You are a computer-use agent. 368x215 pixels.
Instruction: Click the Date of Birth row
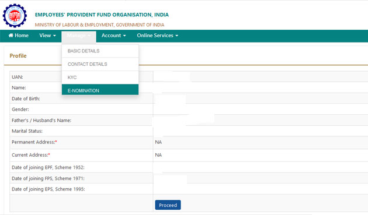[x=189, y=98]
